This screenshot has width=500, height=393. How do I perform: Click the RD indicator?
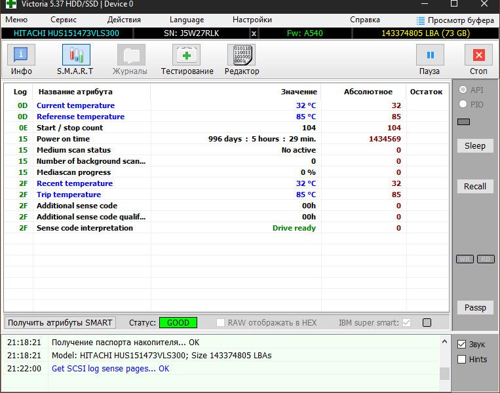pos(486,259)
